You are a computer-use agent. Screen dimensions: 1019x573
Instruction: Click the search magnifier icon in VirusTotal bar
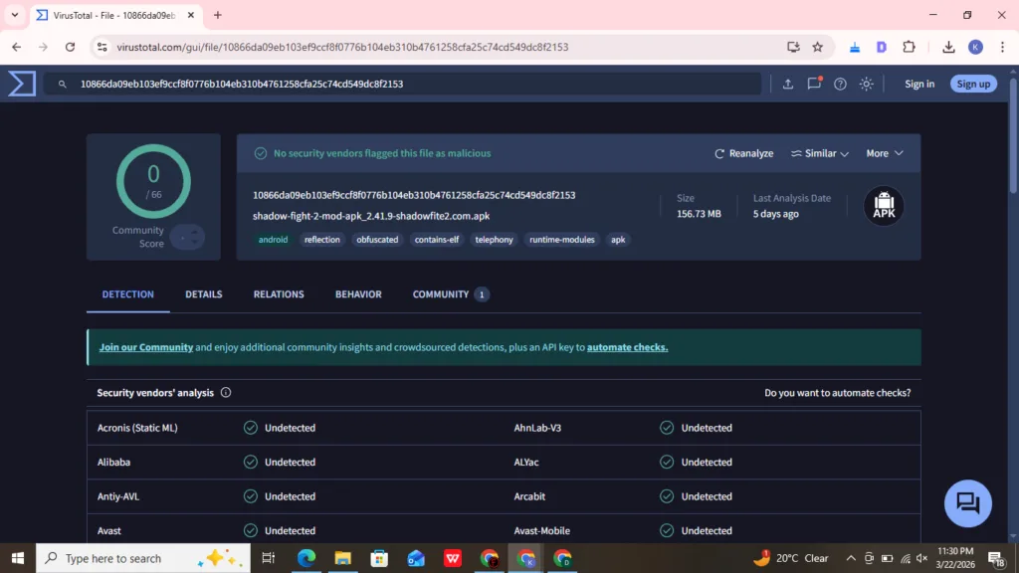pyautogui.click(x=63, y=84)
